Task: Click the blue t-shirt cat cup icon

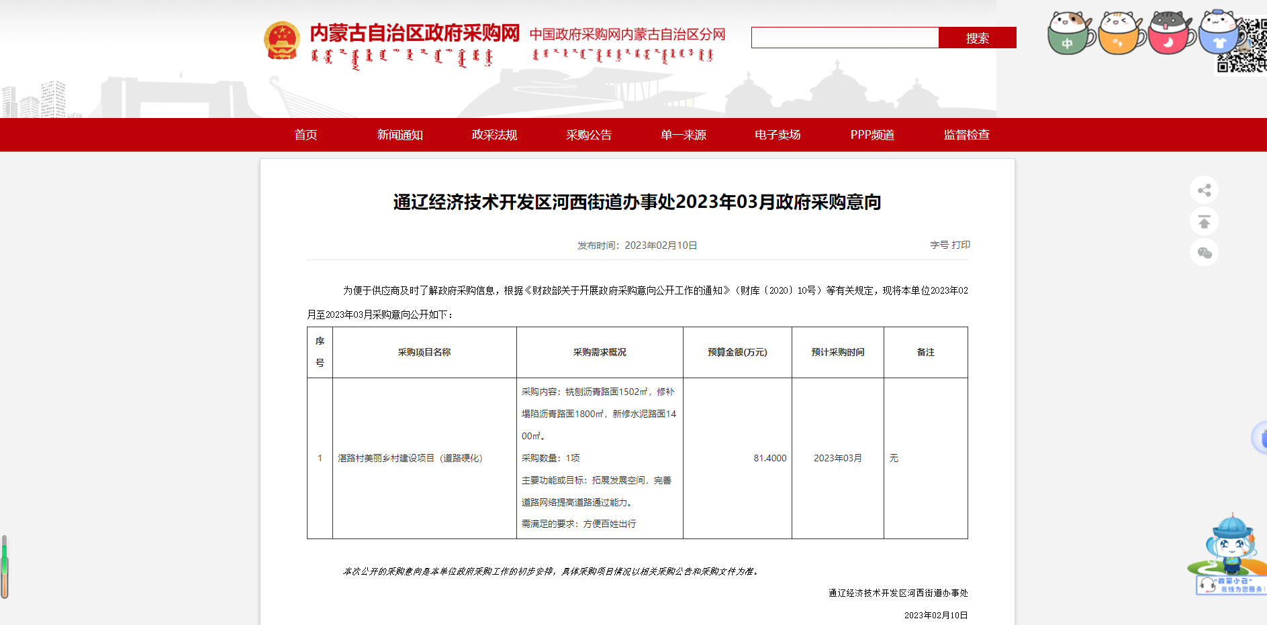Action: (x=1219, y=34)
